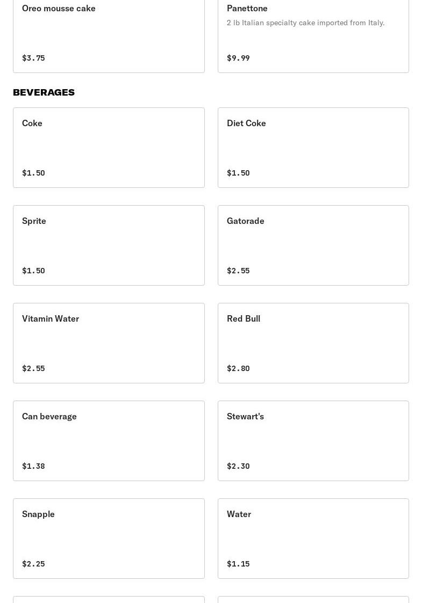Click the $2.80 Red Bull price

coord(238,368)
